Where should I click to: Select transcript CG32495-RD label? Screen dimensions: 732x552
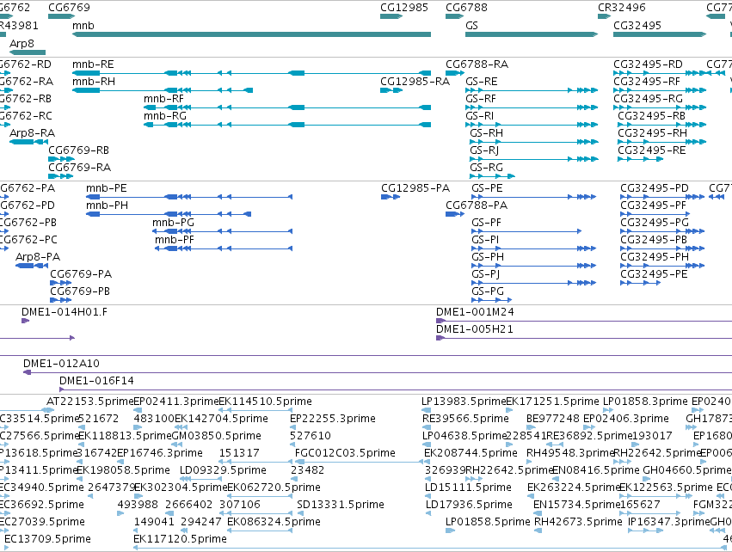click(648, 64)
